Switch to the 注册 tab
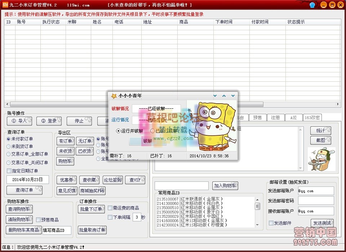The height and width of the screenshot is (252, 346). 275,118
